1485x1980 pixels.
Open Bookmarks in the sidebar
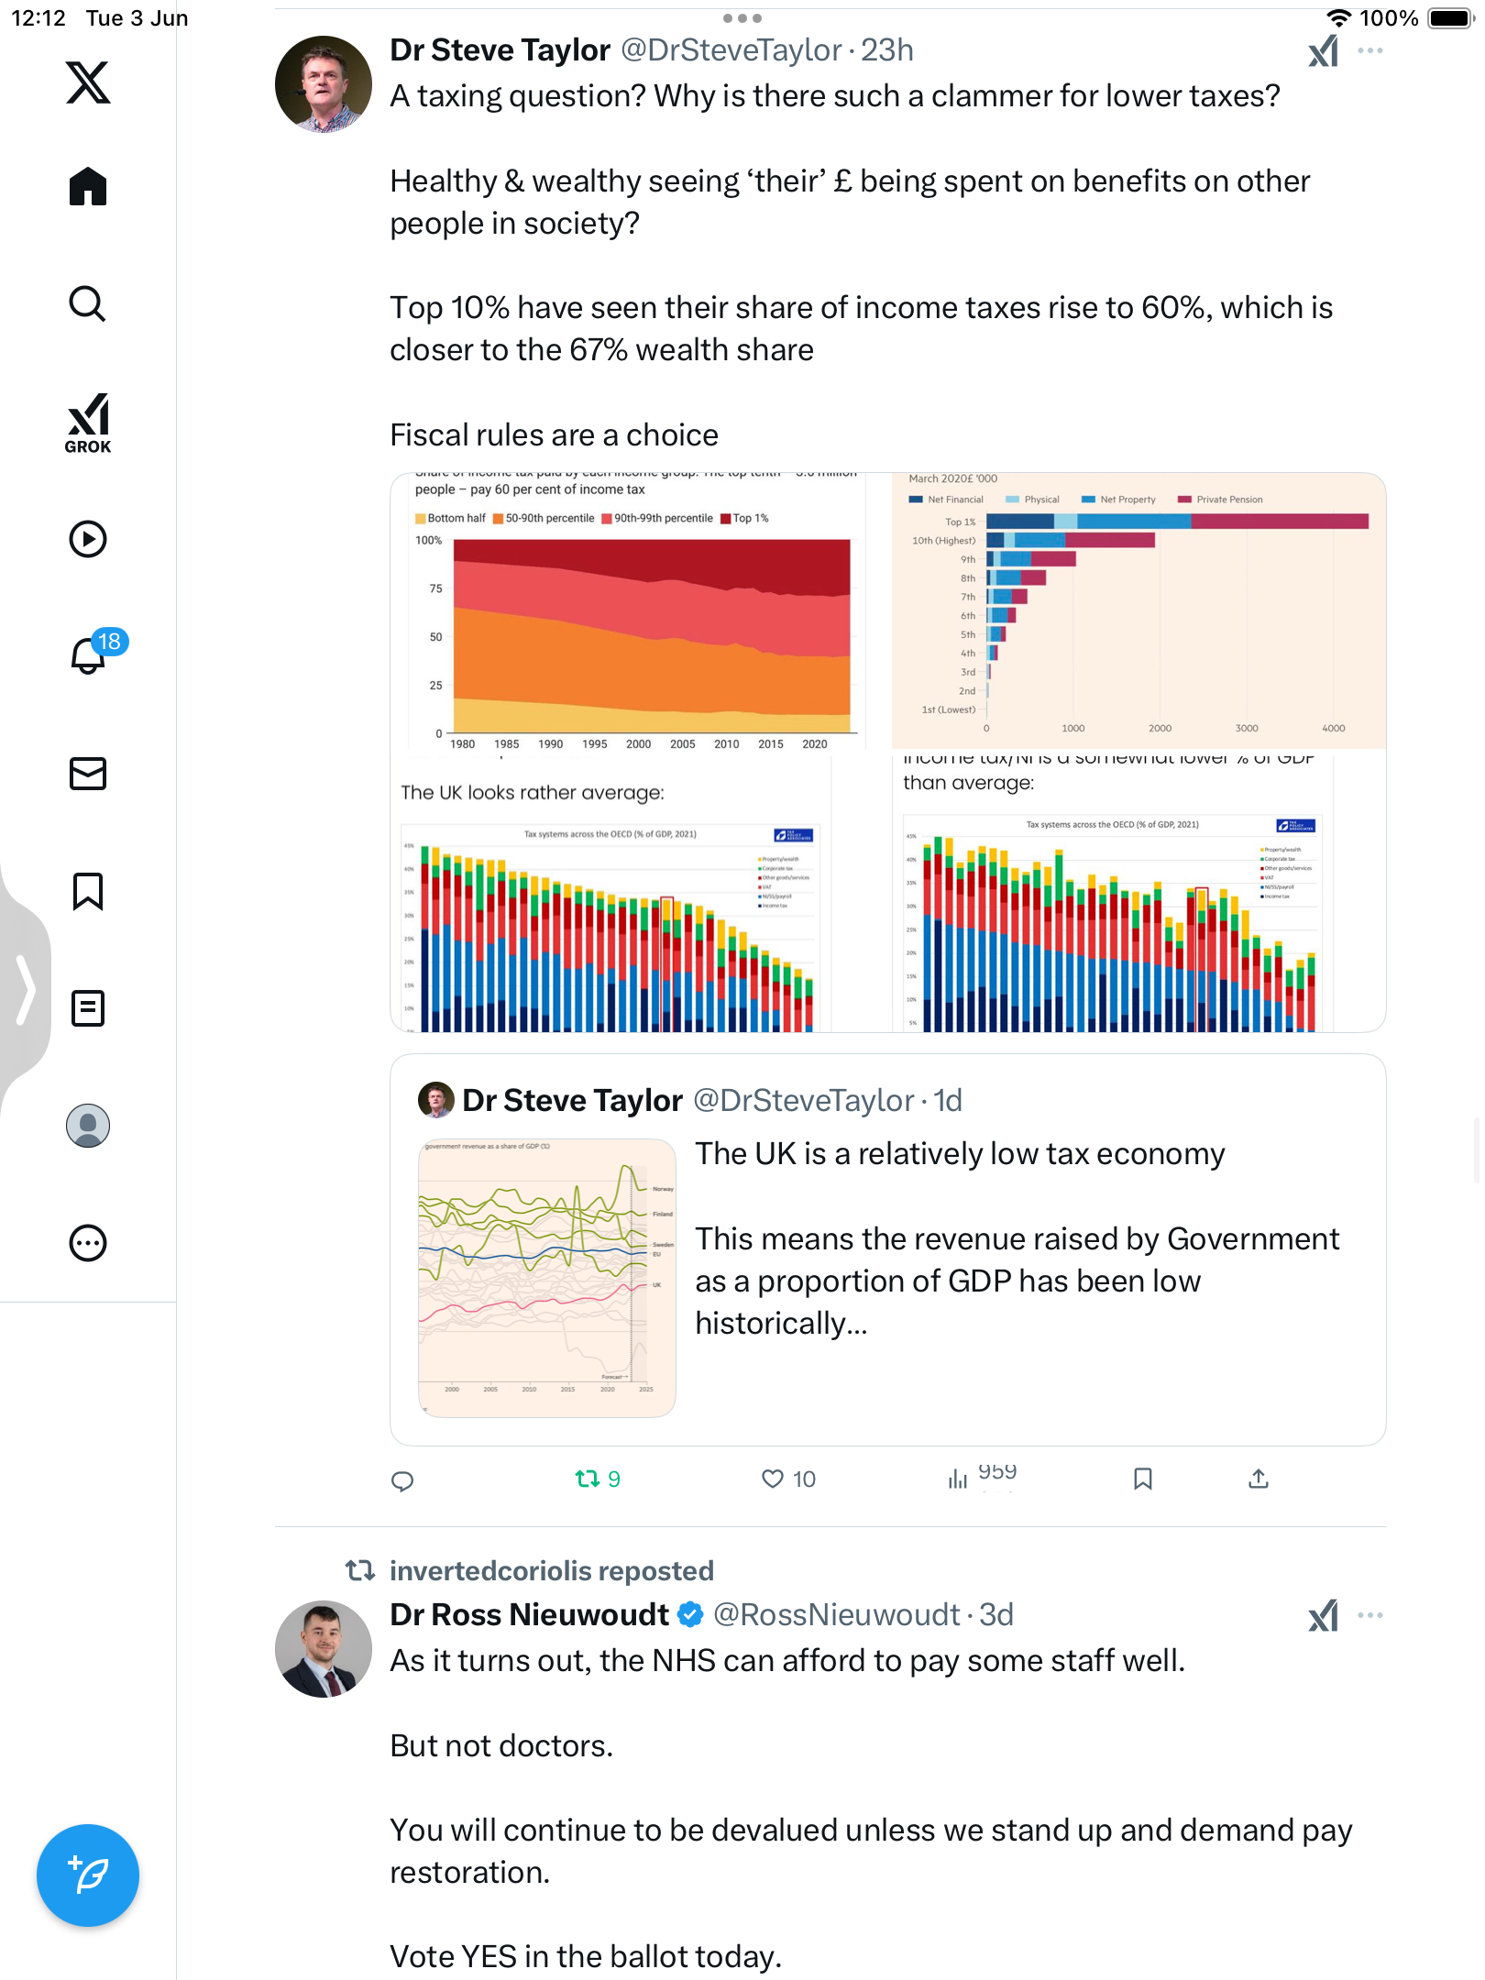pyautogui.click(x=88, y=891)
